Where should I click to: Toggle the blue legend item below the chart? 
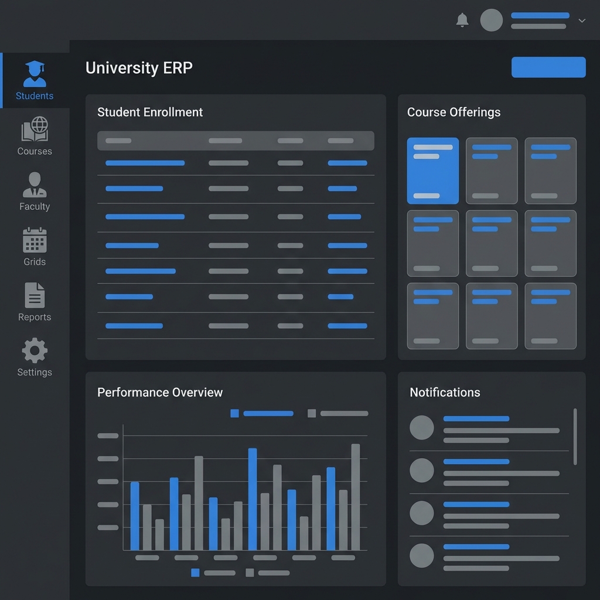211,573
